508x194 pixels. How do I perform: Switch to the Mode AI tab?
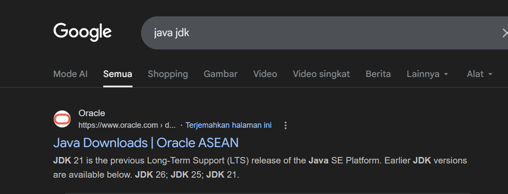click(x=70, y=74)
